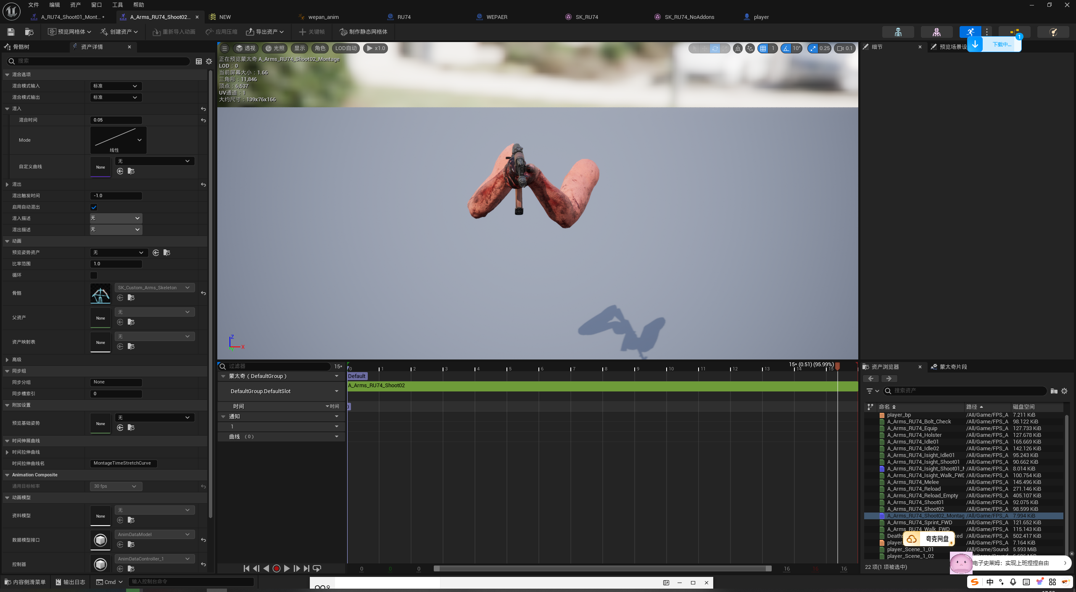Click the Content Drawer button
Image resolution: width=1076 pixels, height=592 pixels.
pyautogui.click(x=25, y=582)
